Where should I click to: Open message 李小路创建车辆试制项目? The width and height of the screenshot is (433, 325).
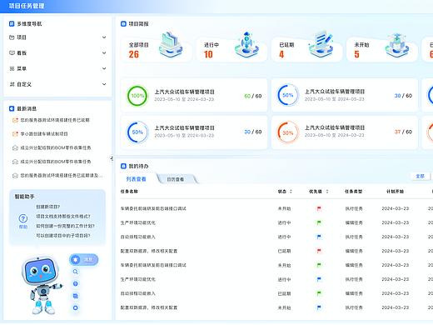point(44,134)
